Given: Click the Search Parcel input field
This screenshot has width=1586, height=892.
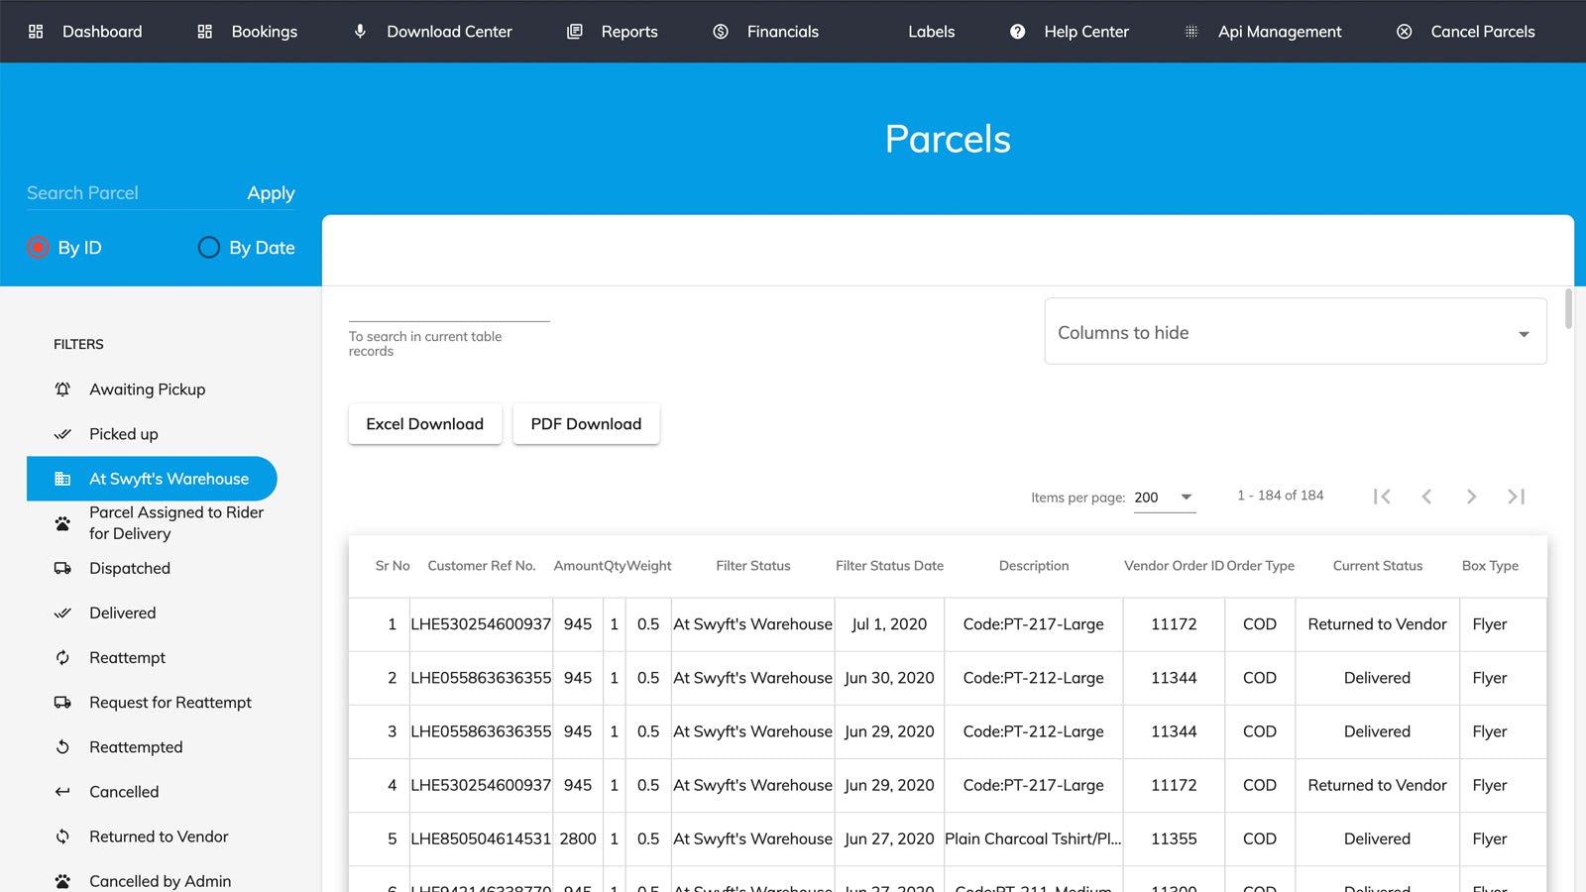Looking at the screenshot, I should (129, 193).
